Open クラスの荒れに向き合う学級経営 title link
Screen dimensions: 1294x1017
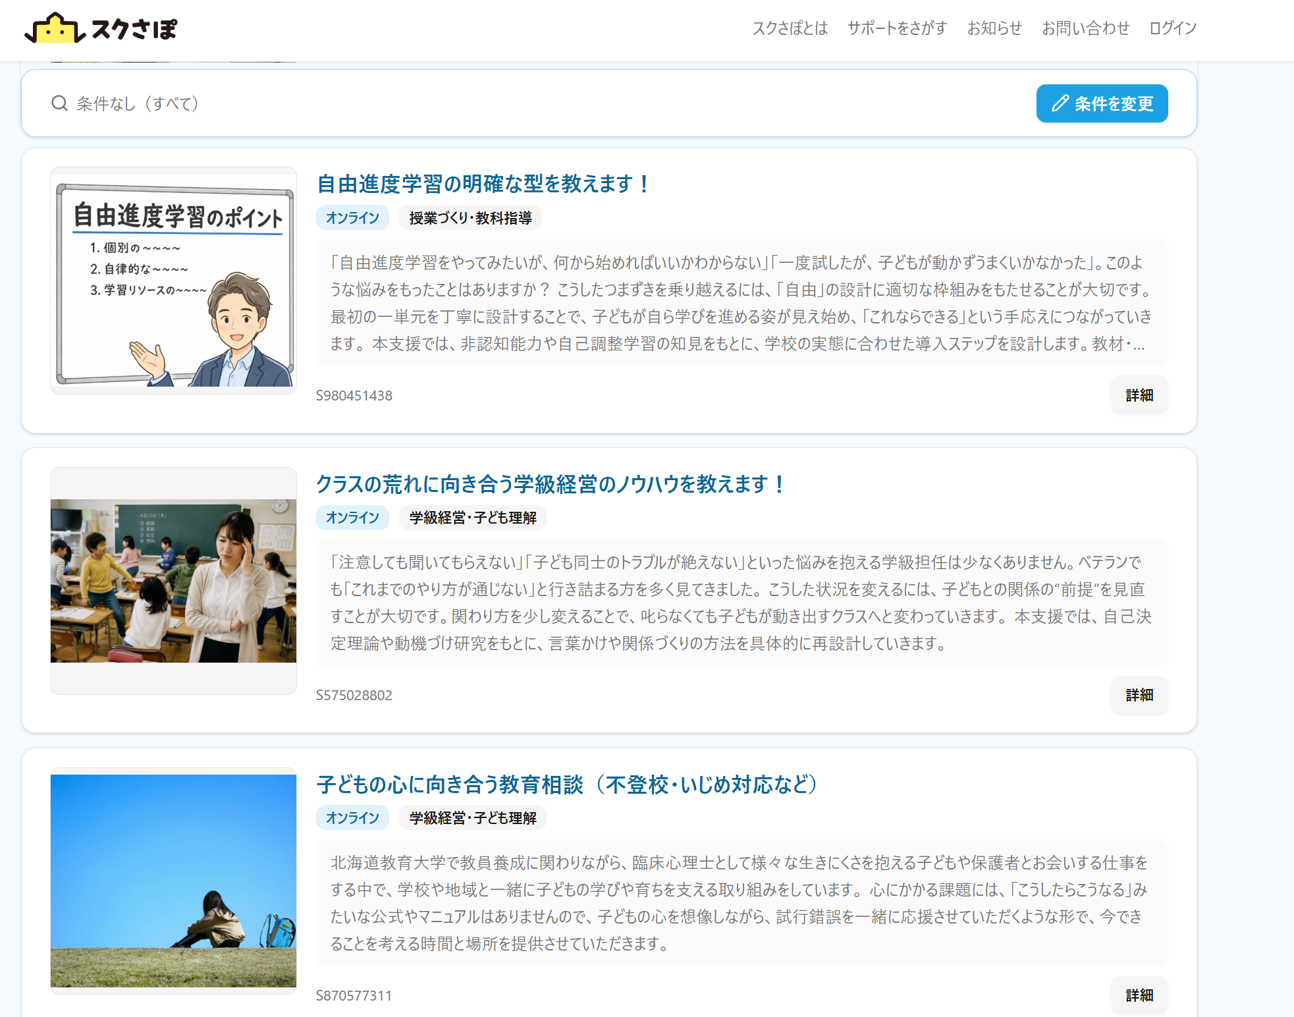[551, 484]
